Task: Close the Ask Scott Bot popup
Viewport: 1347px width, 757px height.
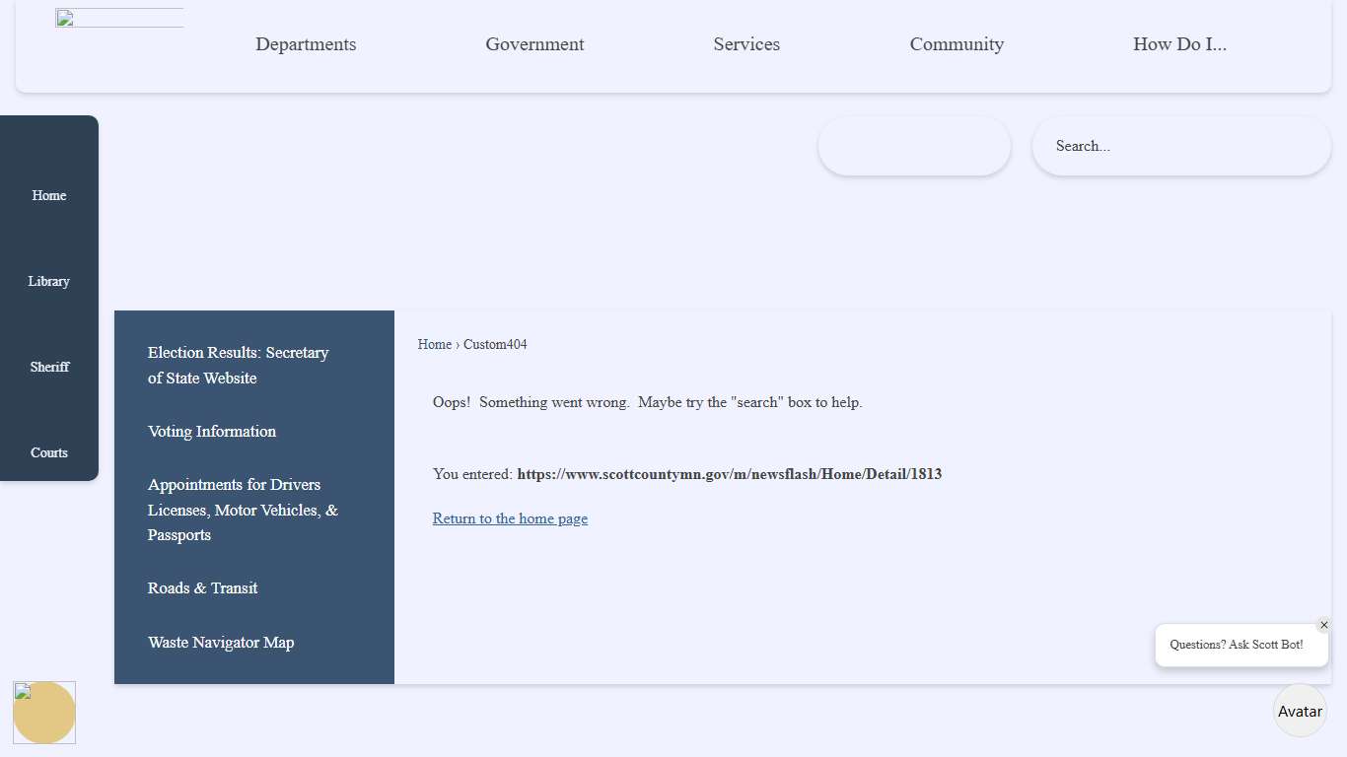Action: [1323, 625]
